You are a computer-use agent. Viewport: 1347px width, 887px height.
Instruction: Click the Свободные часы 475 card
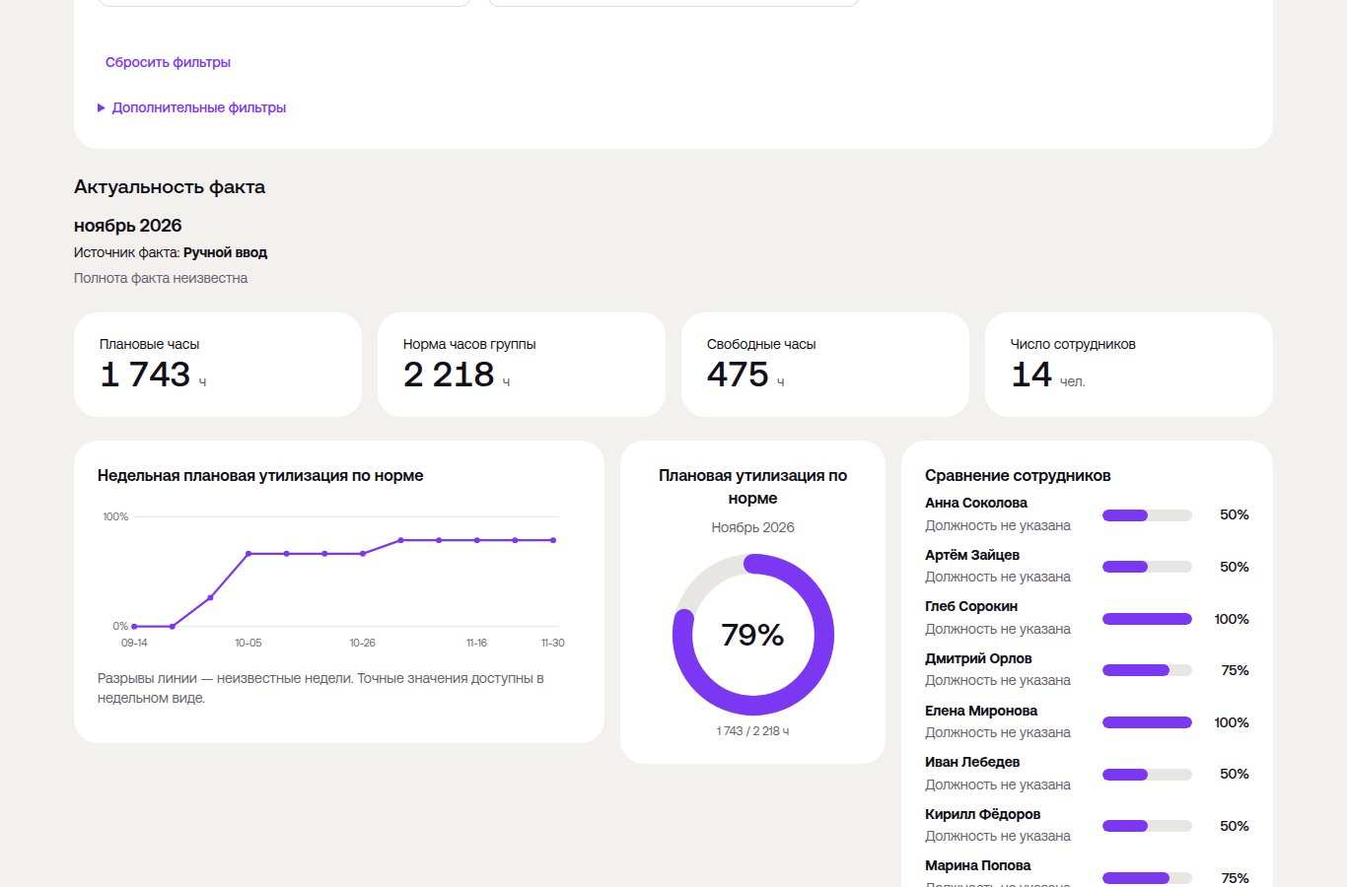coord(825,365)
